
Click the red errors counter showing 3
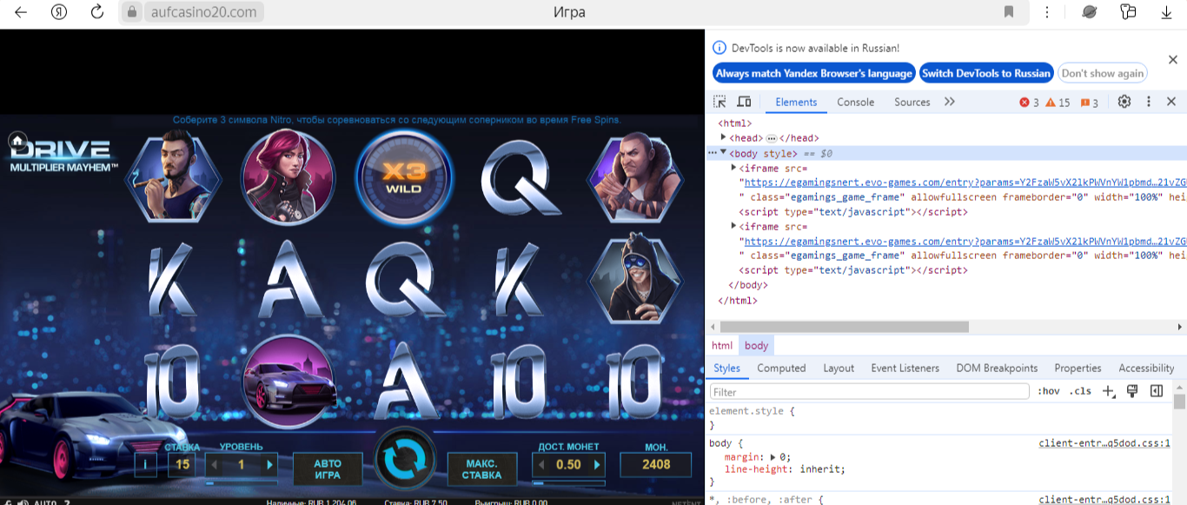[1029, 103]
